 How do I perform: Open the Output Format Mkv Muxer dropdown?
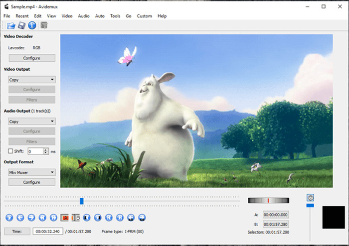point(32,172)
